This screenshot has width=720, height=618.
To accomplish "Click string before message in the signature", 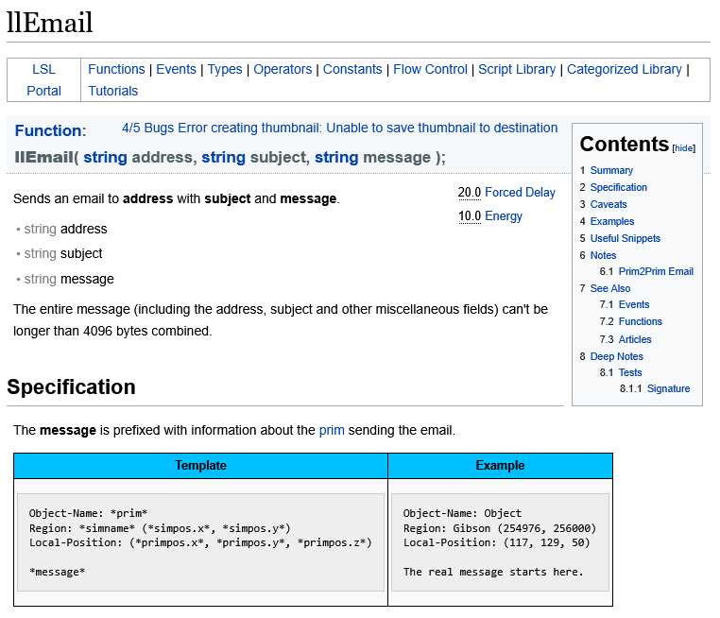I will coord(336,158).
